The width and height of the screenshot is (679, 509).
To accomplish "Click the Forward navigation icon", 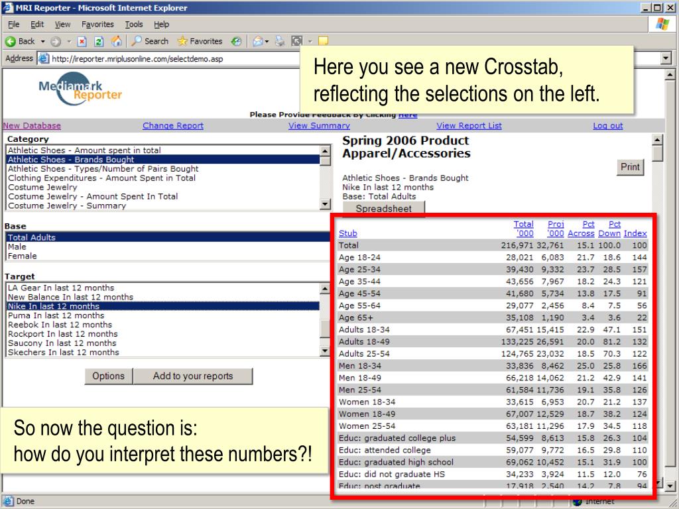I will pyautogui.click(x=56, y=42).
